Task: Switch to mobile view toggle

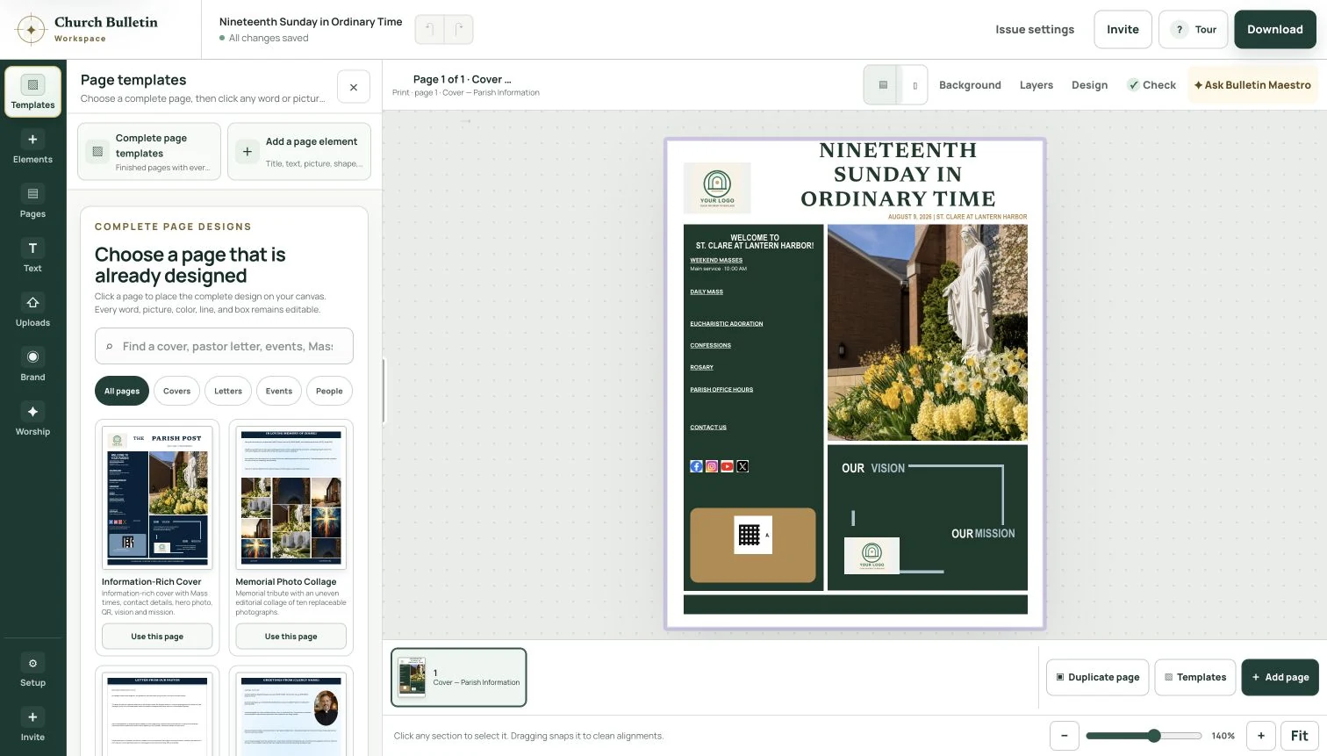Action: pyautogui.click(x=915, y=85)
